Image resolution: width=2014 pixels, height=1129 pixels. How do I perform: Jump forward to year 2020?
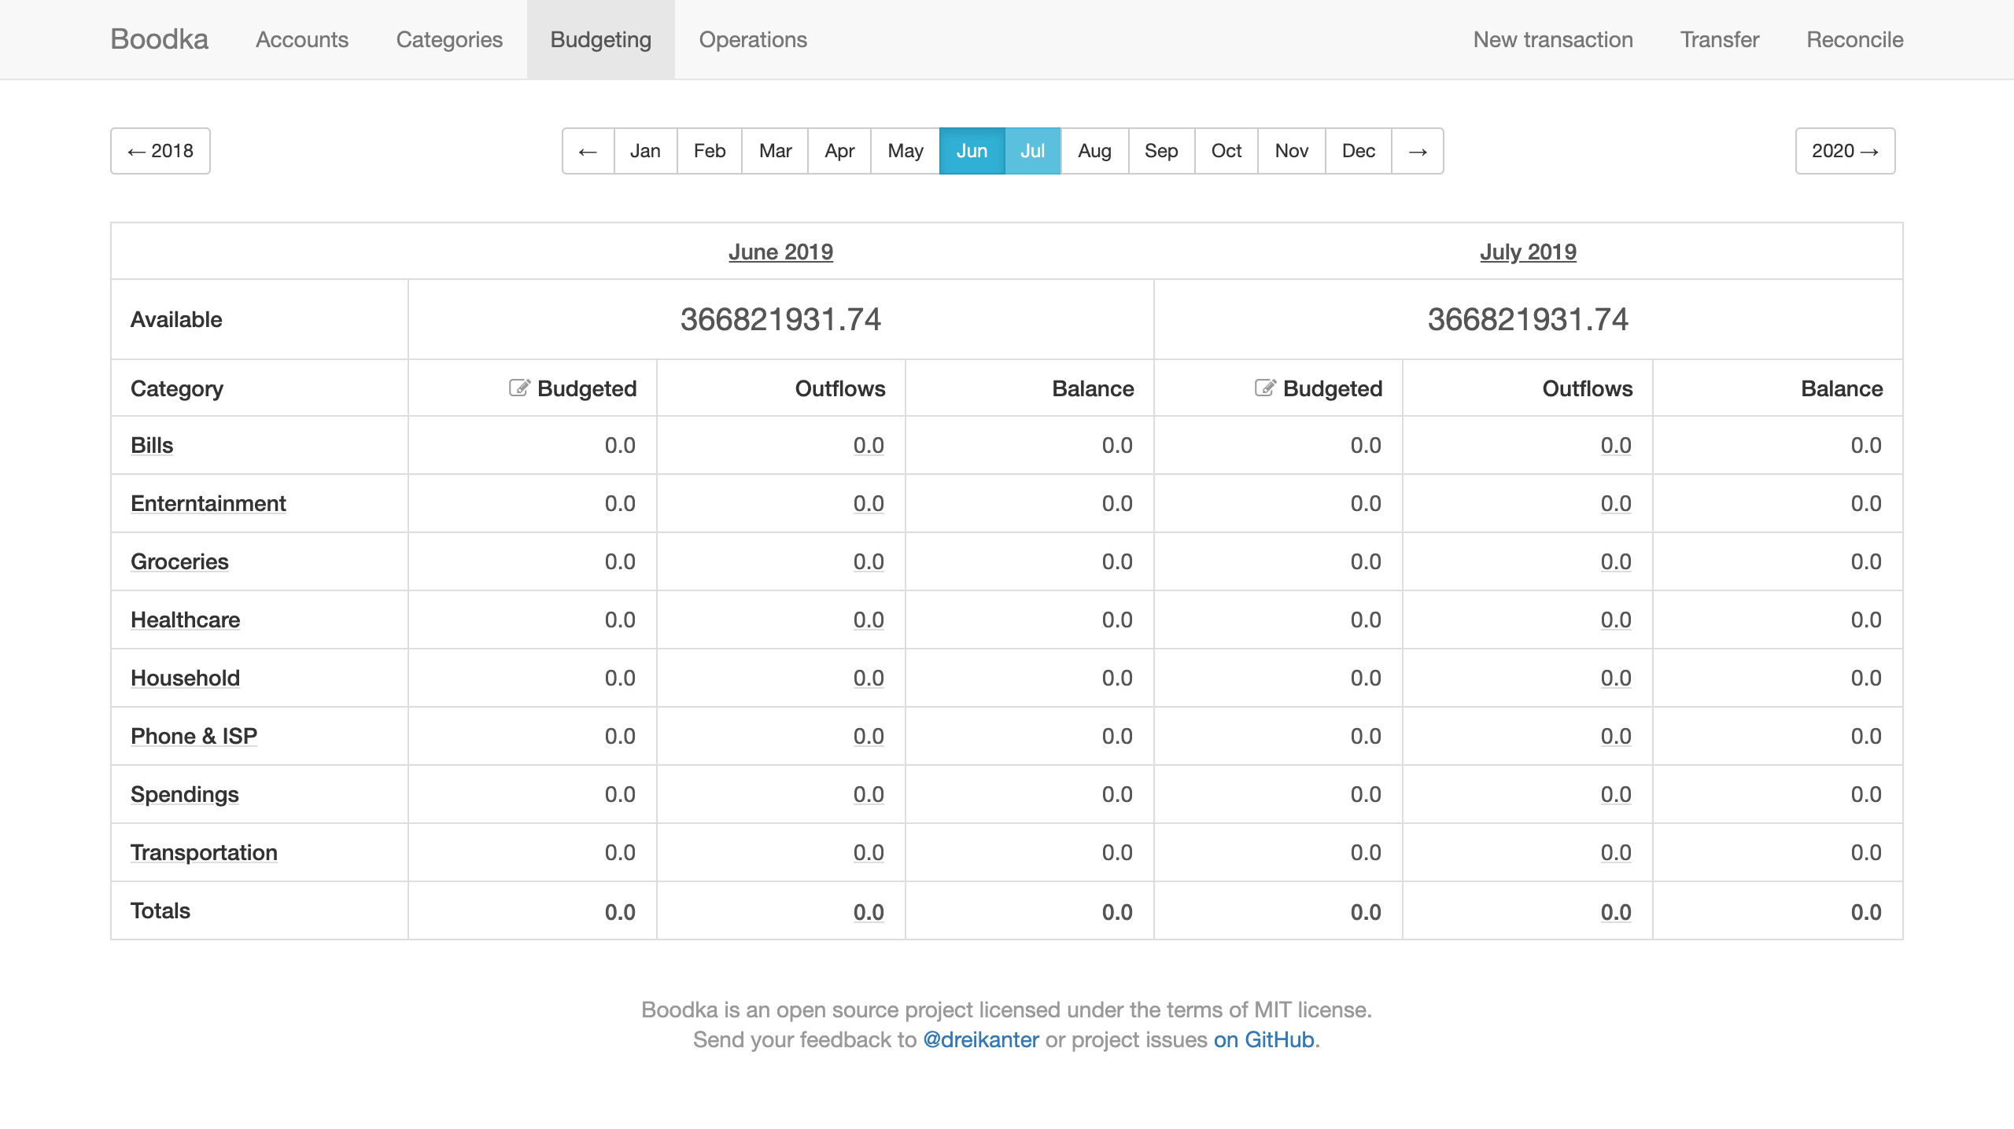pyautogui.click(x=1845, y=151)
